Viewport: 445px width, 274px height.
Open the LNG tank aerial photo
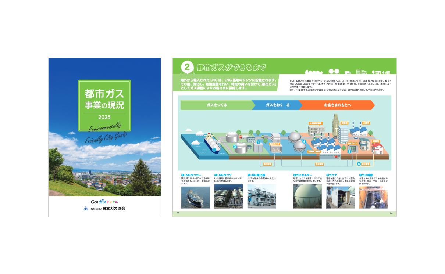coord(228,197)
